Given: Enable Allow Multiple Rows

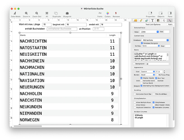Looking at the screenshot, I should 135,102.
